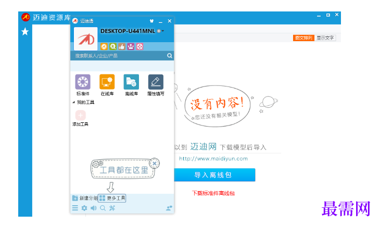Click the wrench tools icon in bottom toolbar
Screen dimensions: 380x225
tap(112, 208)
